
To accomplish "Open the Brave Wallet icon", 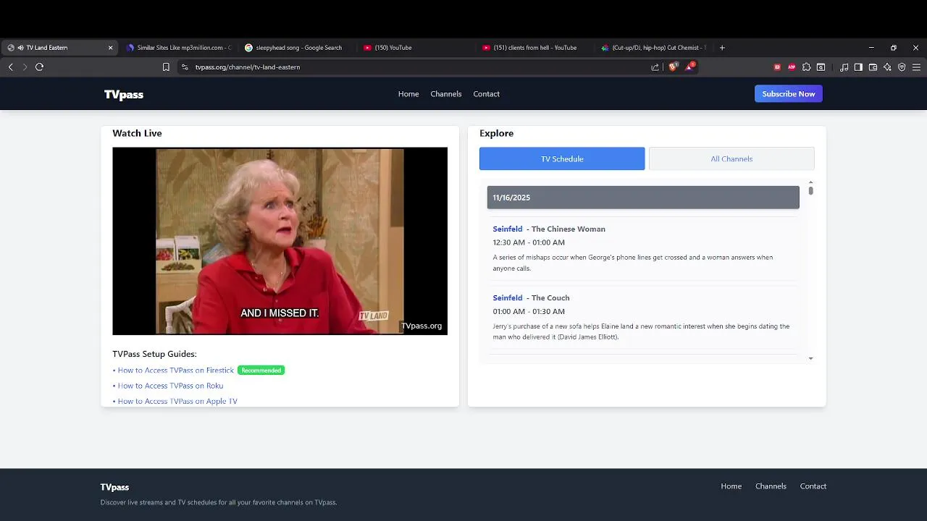I will [x=873, y=67].
